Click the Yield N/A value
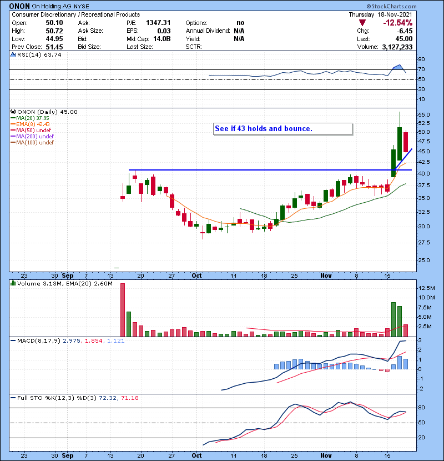Image resolution: width=444 pixels, height=461 pixels. tap(239, 39)
